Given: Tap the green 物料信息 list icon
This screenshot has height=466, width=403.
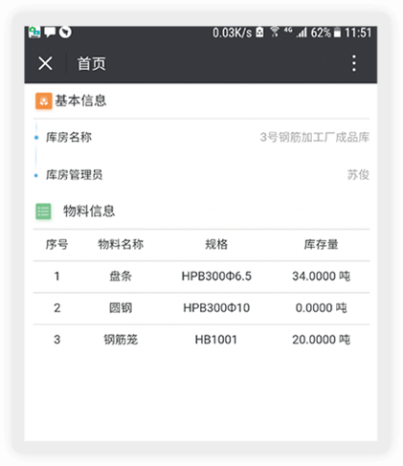Looking at the screenshot, I should pyautogui.click(x=43, y=211).
